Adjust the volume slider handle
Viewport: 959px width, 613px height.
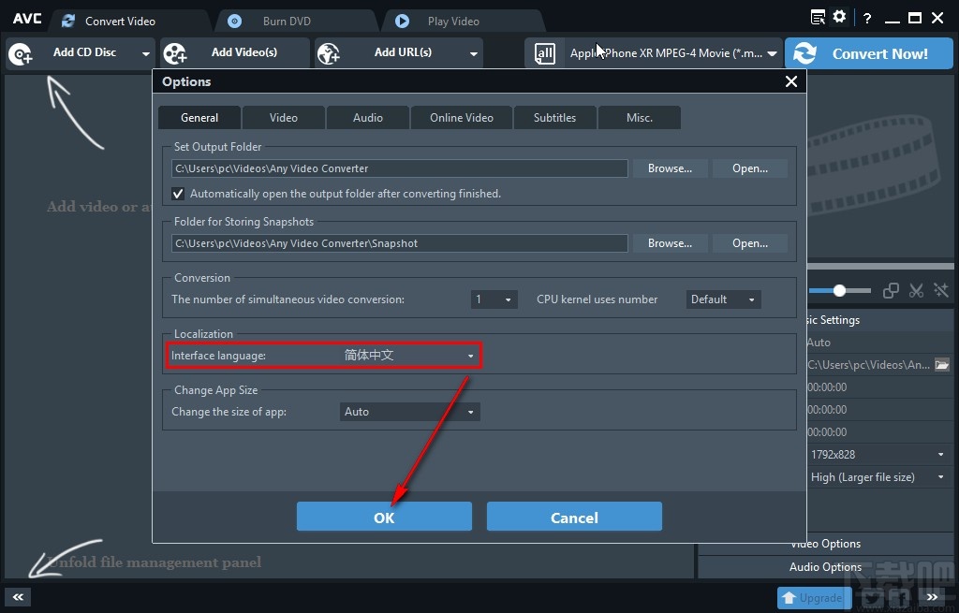click(839, 290)
